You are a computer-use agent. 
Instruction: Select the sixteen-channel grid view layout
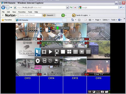pyautogui.click(x=88, y=52)
